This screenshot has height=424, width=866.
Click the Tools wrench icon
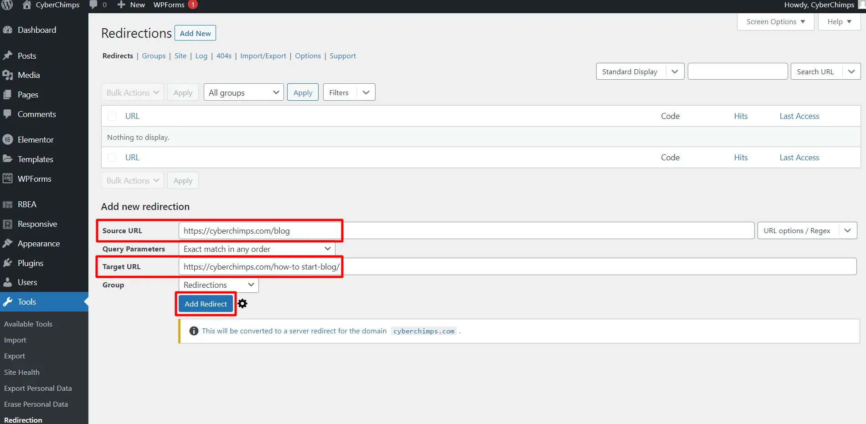(7, 301)
